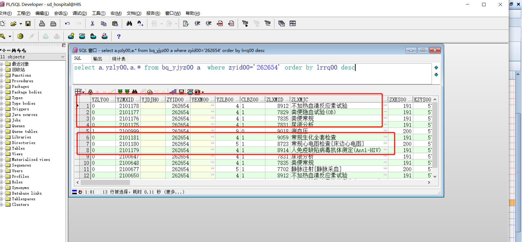522x242 pixels.
Task: Open the 调试(D) menu
Action: [80, 13]
